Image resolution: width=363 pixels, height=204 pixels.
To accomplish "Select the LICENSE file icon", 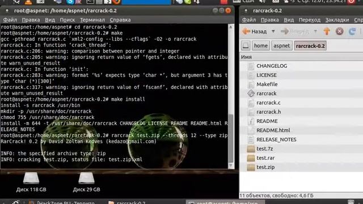I will [251, 75].
